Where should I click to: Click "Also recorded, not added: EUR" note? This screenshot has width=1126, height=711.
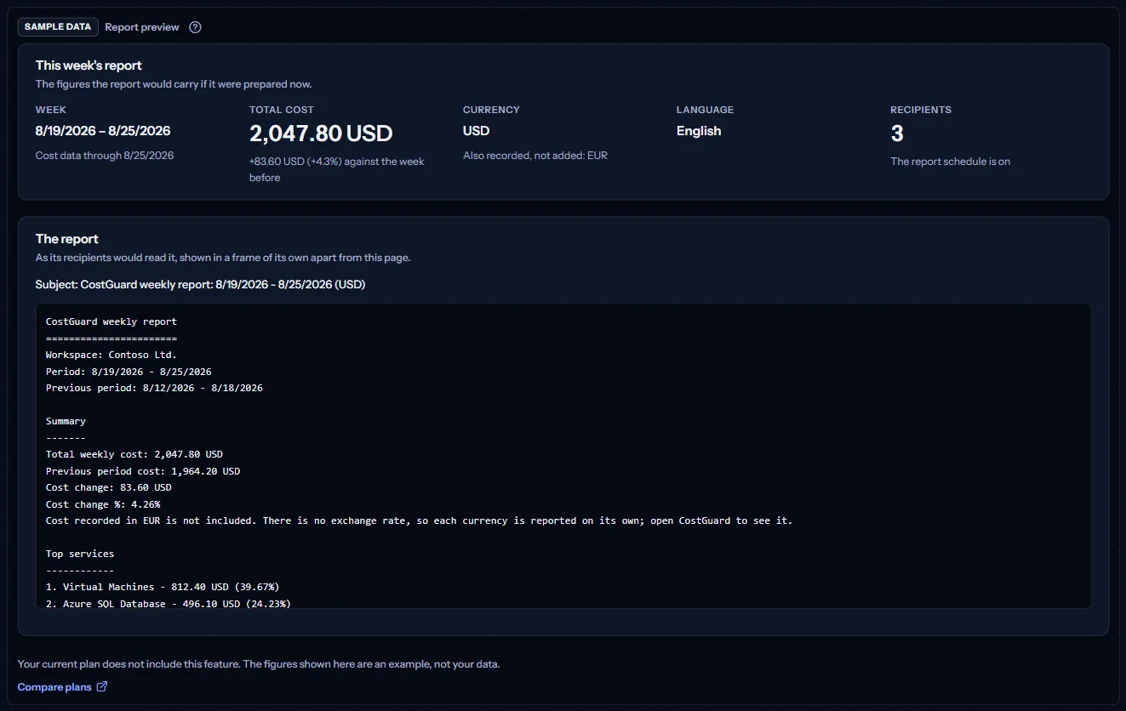coord(535,156)
